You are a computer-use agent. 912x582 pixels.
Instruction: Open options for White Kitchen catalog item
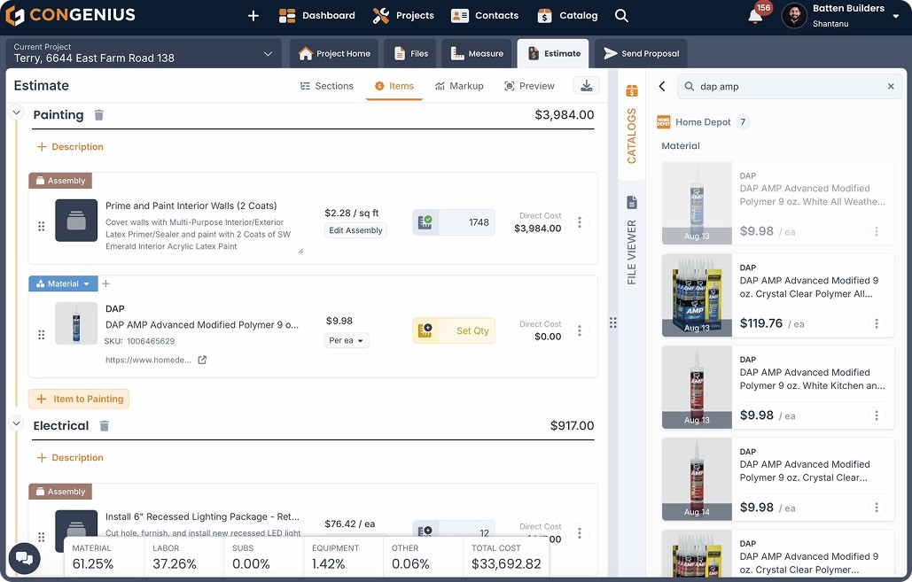pyautogui.click(x=877, y=415)
